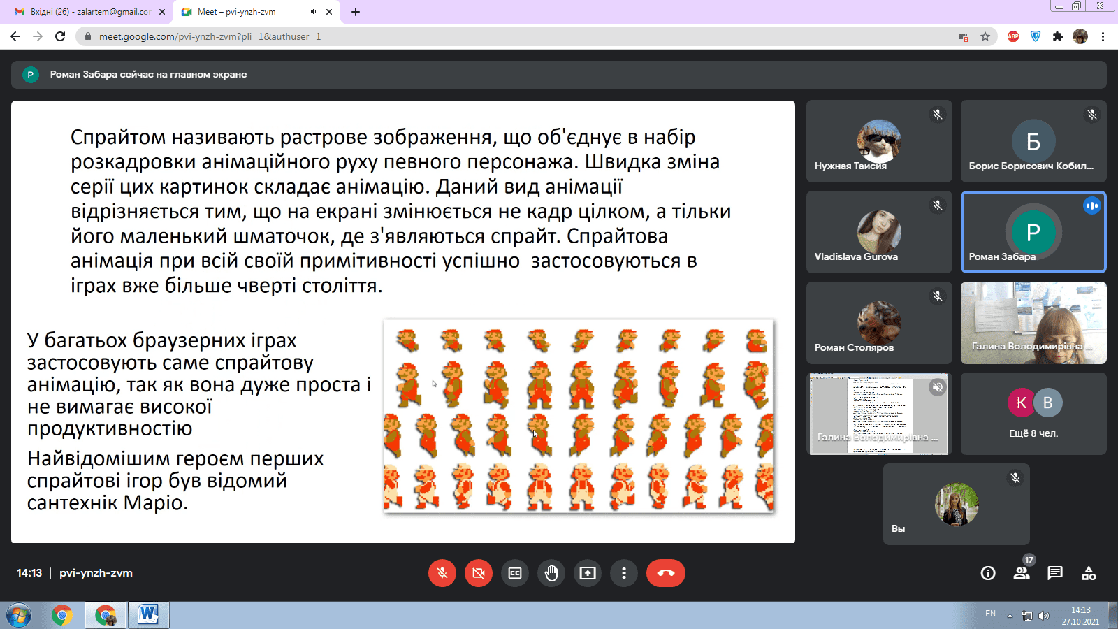Open the volume tray icon
Image resolution: width=1118 pixels, height=629 pixels.
[1044, 616]
